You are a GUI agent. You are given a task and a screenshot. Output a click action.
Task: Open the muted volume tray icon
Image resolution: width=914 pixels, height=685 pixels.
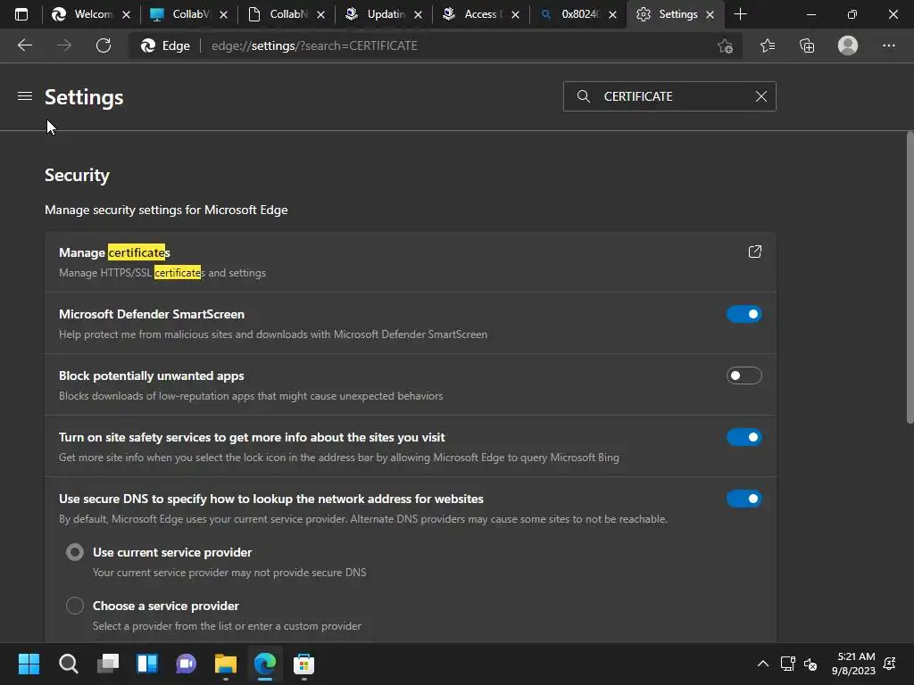[x=810, y=664]
